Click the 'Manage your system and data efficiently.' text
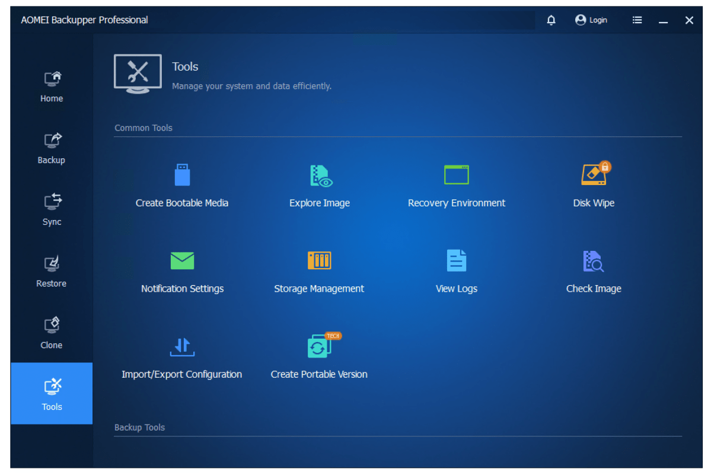711x475 pixels. click(251, 86)
